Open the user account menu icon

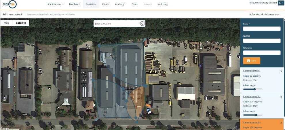281,3
